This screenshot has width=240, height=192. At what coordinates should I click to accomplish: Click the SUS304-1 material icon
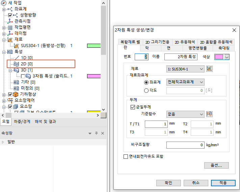(x=17, y=46)
